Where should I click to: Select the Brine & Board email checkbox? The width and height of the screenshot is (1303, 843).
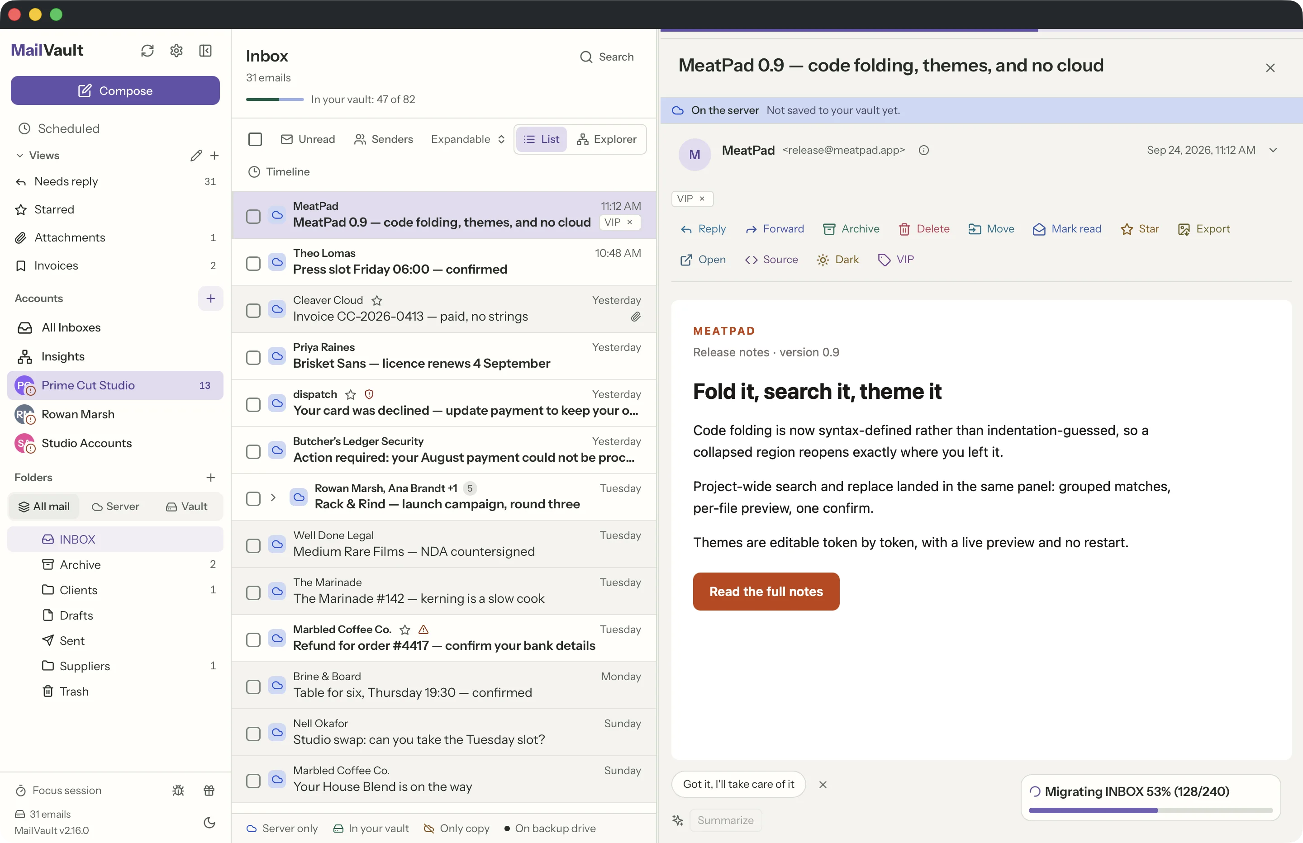pos(253,687)
